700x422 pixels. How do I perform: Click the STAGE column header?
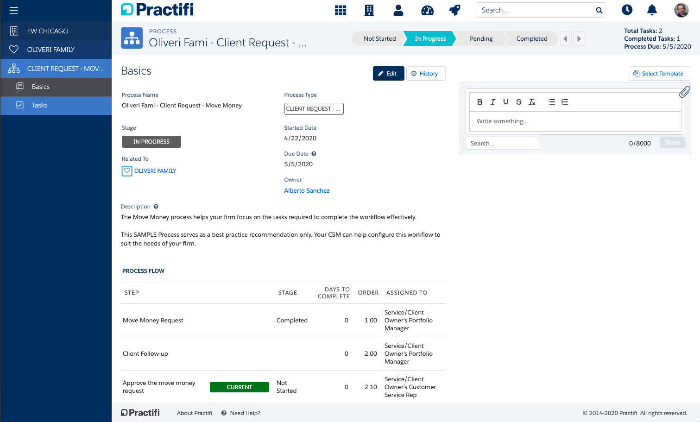[x=288, y=293]
